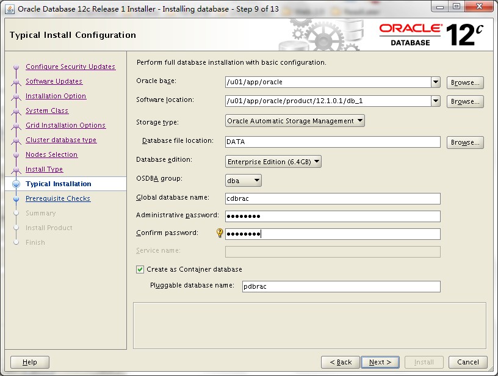Go to Software Updates step
Viewport: 498px width, 376px height.
[54, 81]
